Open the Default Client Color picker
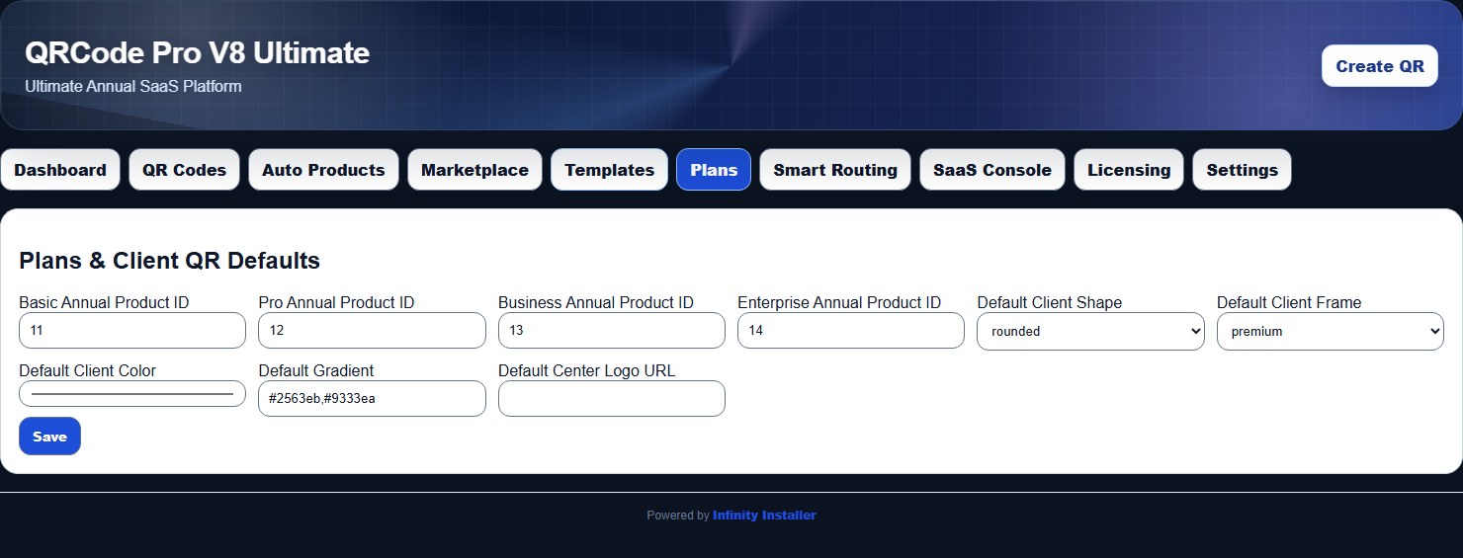Image resolution: width=1463 pixels, height=558 pixels. (x=132, y=394)
